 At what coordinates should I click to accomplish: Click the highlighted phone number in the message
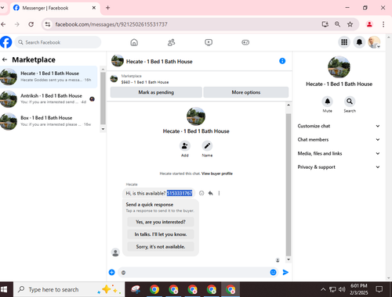pyautogui.click(x=180, y=193)
